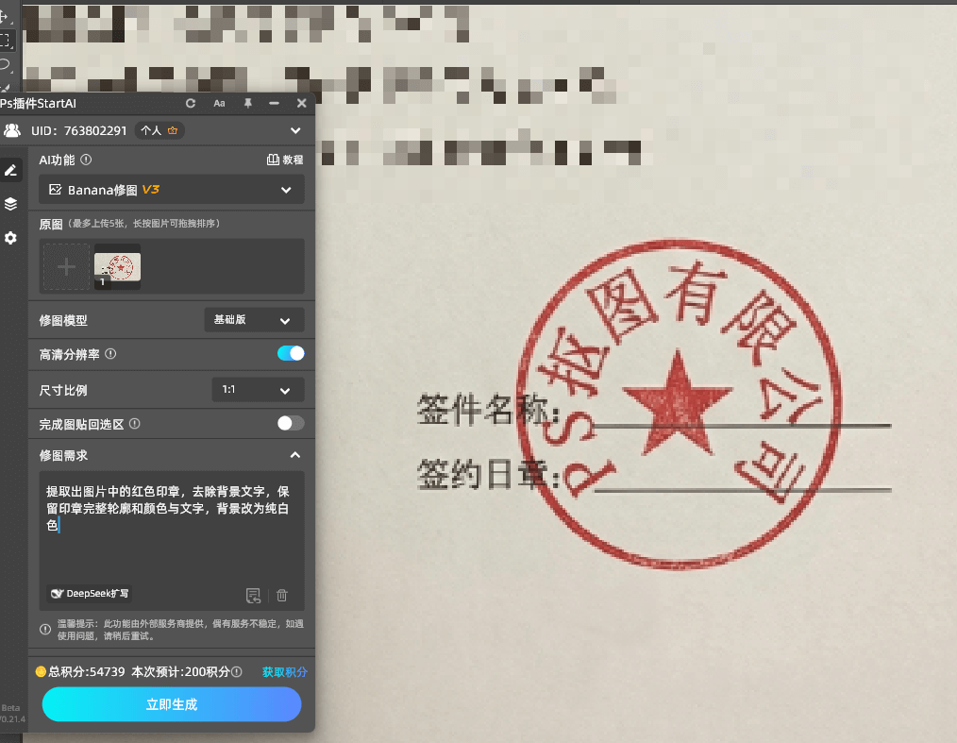Click the Aa text size icon in title bar
Viewport: 957px width, 743px height.
click(x=220, y=103)
